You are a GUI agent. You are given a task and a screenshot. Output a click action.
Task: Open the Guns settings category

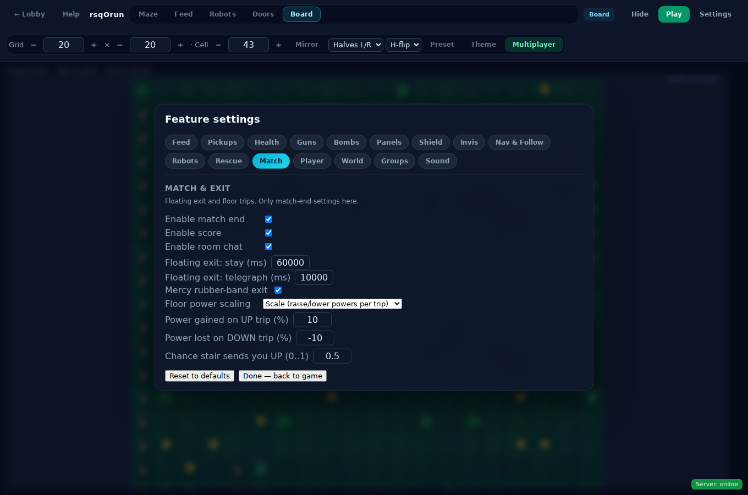(306, 142)
